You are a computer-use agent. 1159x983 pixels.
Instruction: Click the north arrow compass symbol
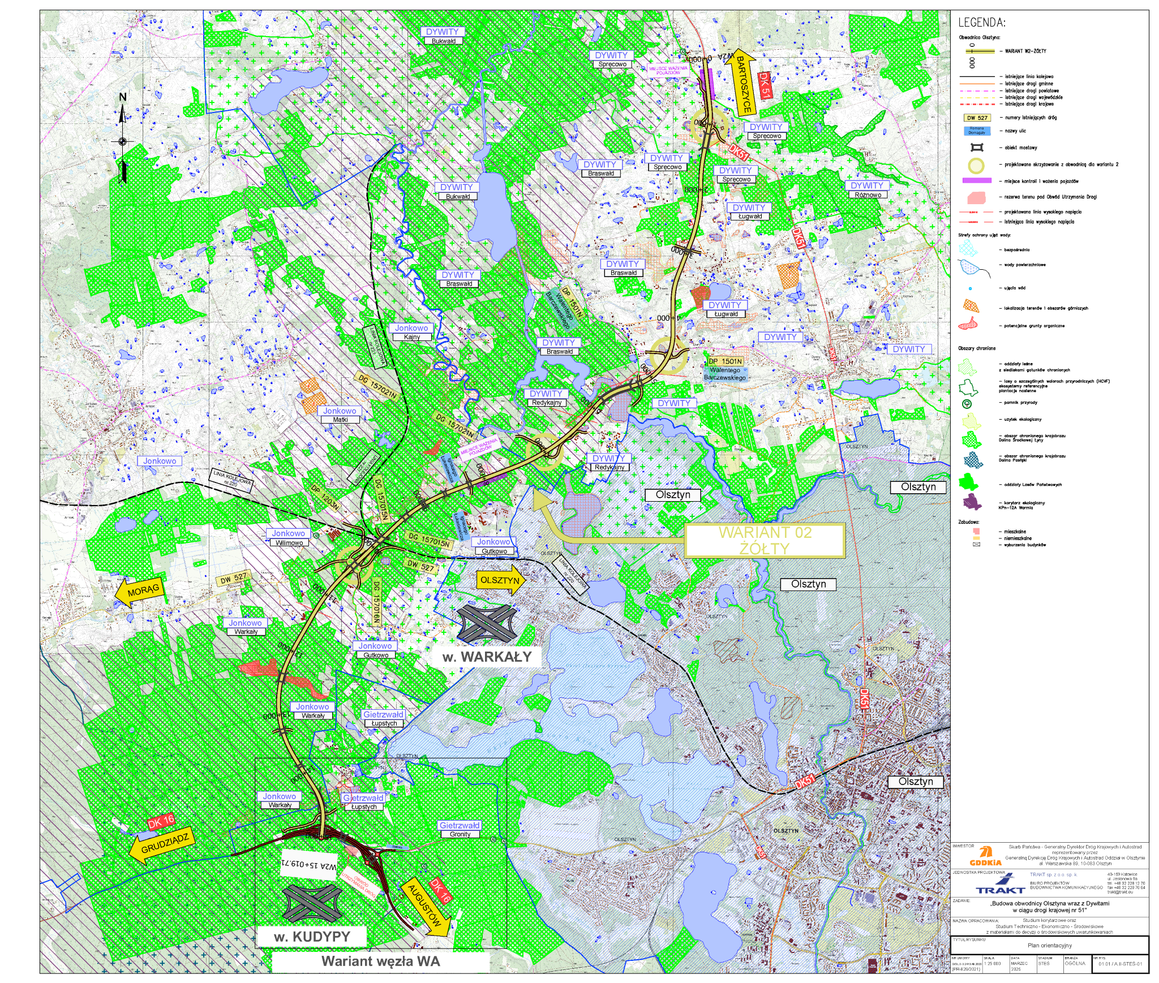tap(123, 140)
